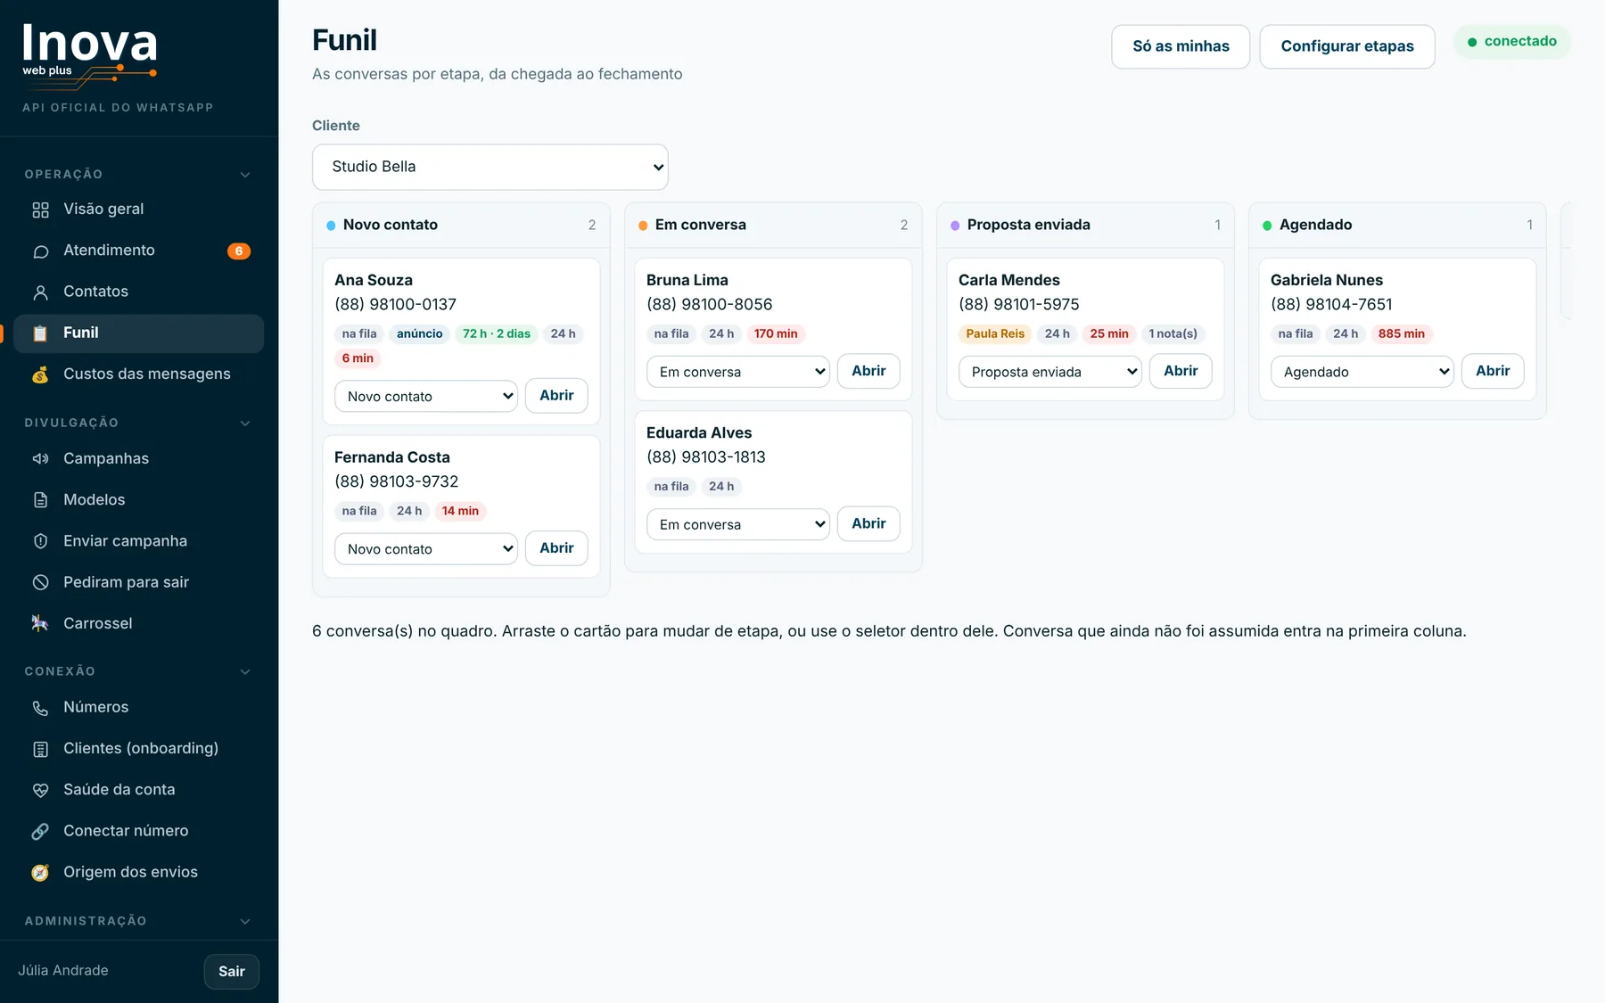Viewport: 1605px width, 1003px height.
Task: Open Ana Souza's stage selector
Action: coord(426,396)
